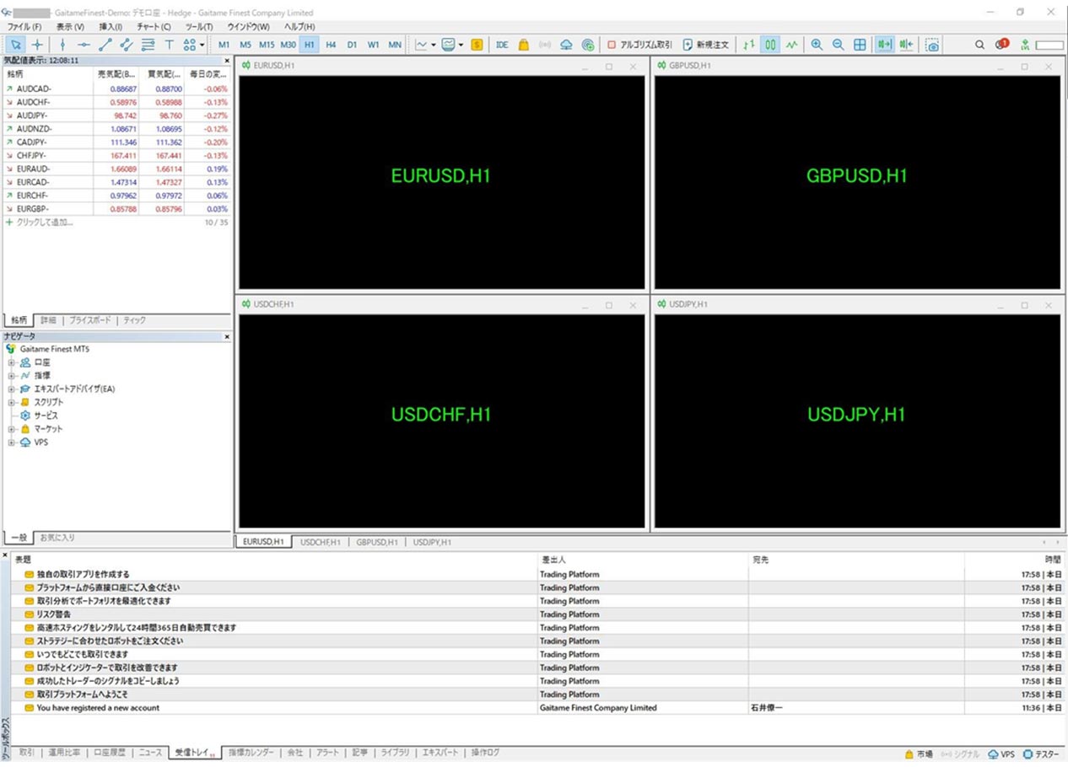Image resolution: width=1068 pixels, height=767 pixels.
Task: Toggle chart auto-scroll to latest bar
Action: tap(885, 45)
